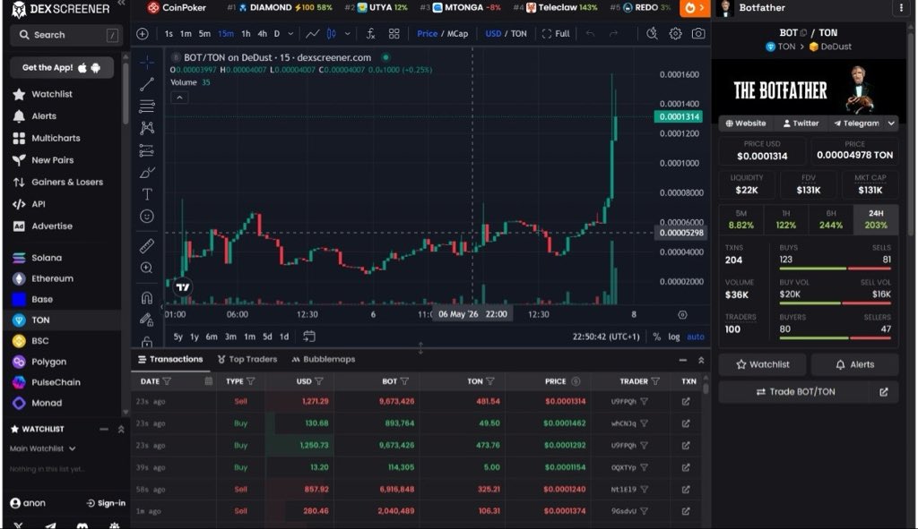
Task: Select the forecasting position tool
Action: [x=146, y=150]
